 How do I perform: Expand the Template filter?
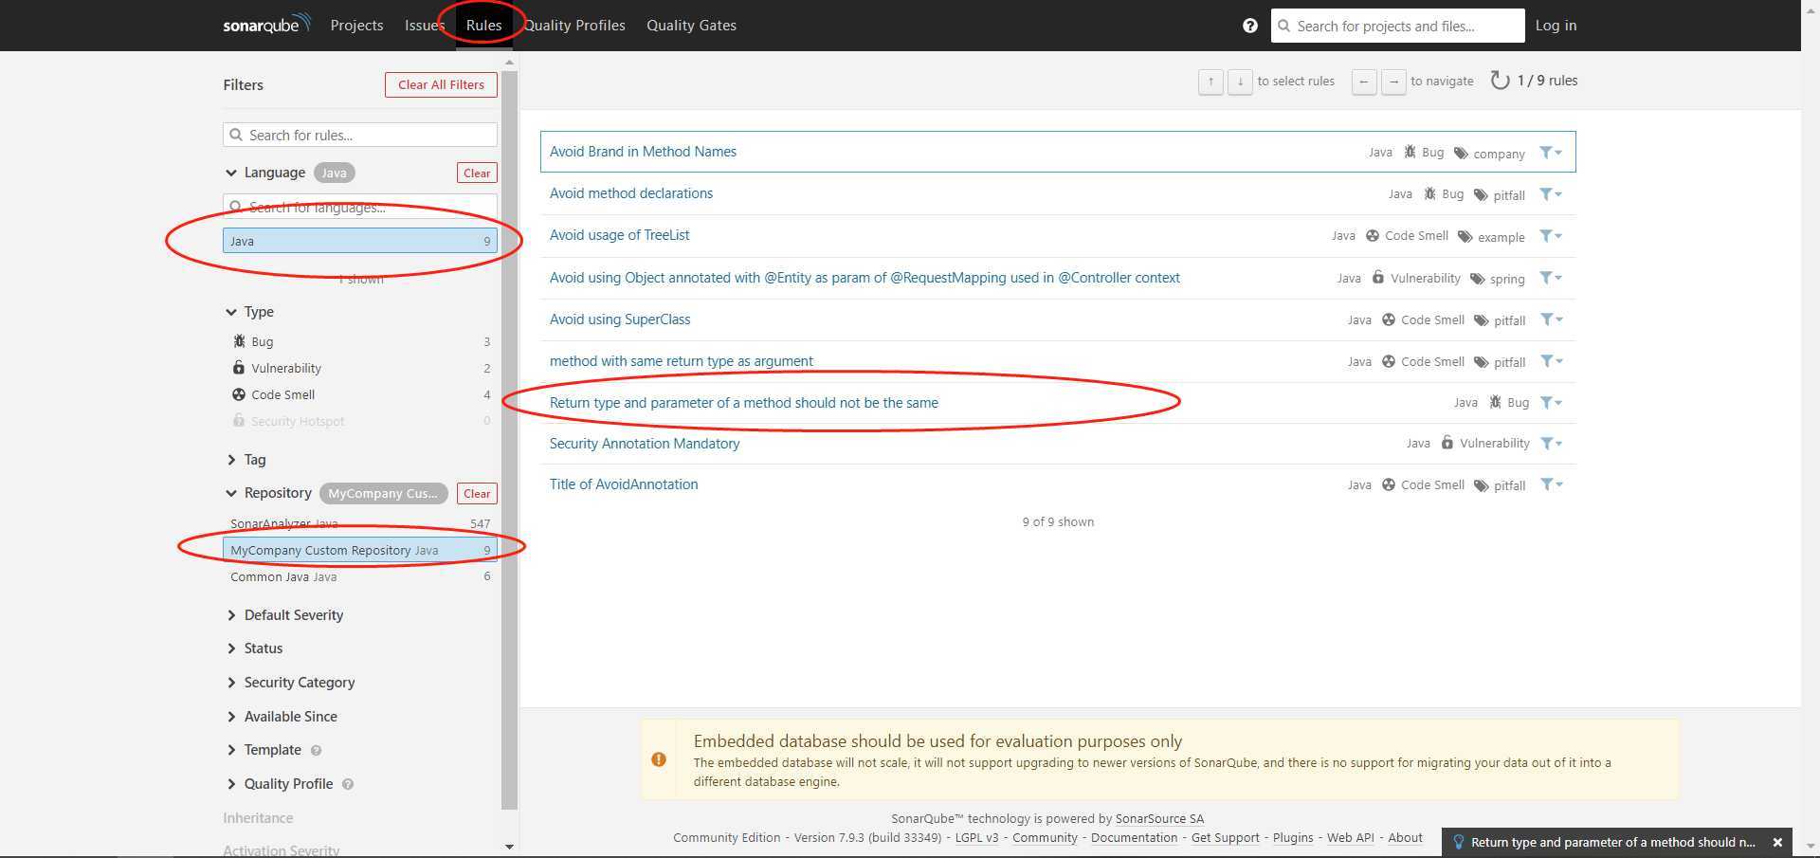[264, 750]
